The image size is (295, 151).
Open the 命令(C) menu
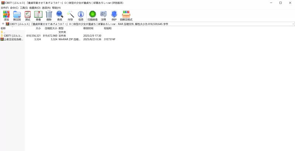14,8
